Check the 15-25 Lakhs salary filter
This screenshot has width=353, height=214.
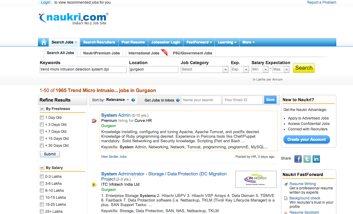click(x=42, y=204)
